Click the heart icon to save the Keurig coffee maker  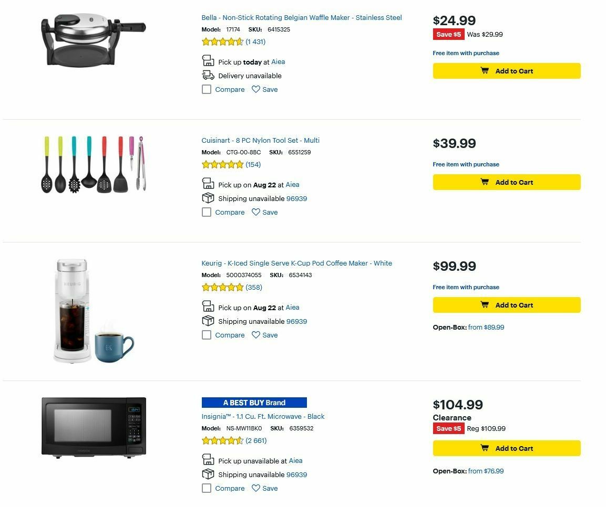256,335
